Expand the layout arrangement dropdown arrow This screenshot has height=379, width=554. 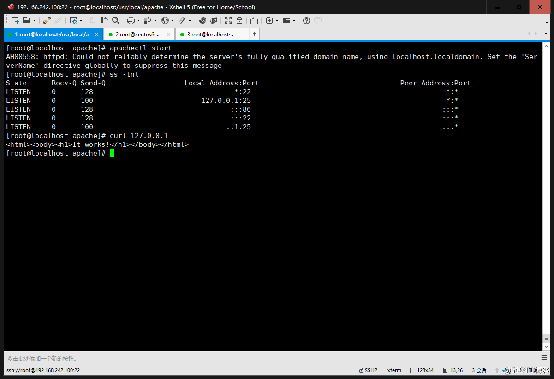pyautogui.click(x=294, y=20)
